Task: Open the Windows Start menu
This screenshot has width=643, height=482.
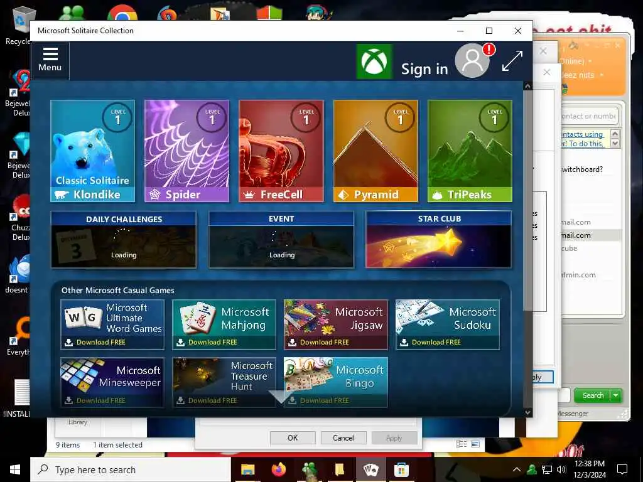Action: click(15, 469)
